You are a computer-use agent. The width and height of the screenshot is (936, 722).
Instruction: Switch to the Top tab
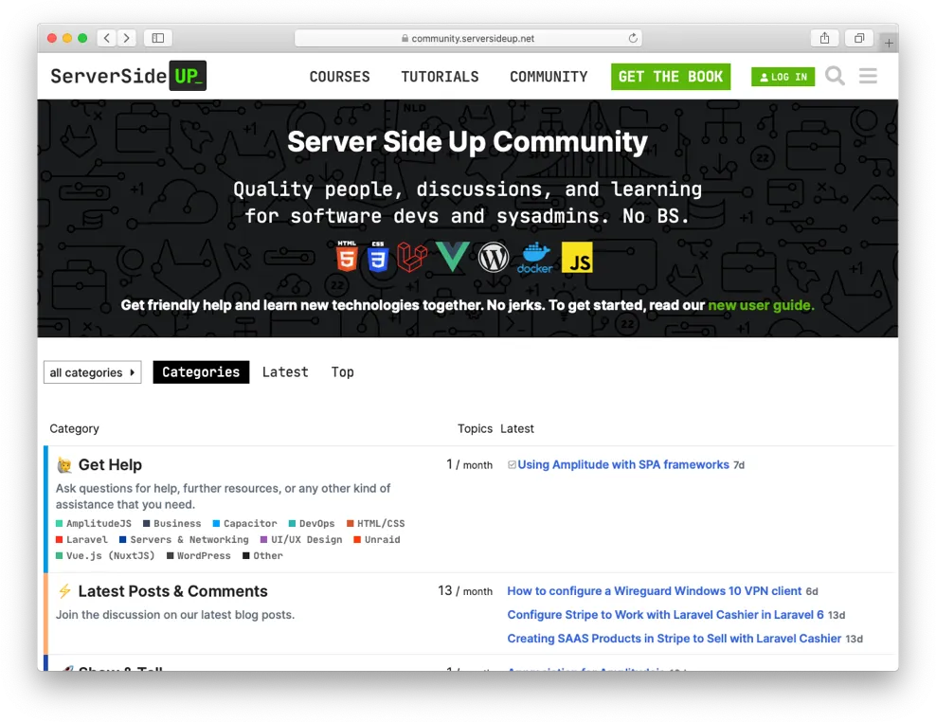tap(343, 372)
